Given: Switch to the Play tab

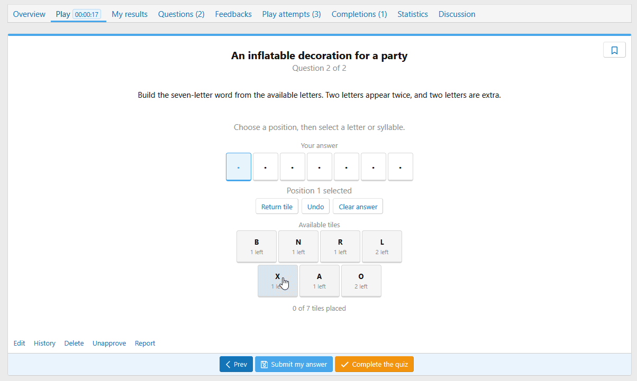Looking at the screenshot, I should [x=78, y=14].
